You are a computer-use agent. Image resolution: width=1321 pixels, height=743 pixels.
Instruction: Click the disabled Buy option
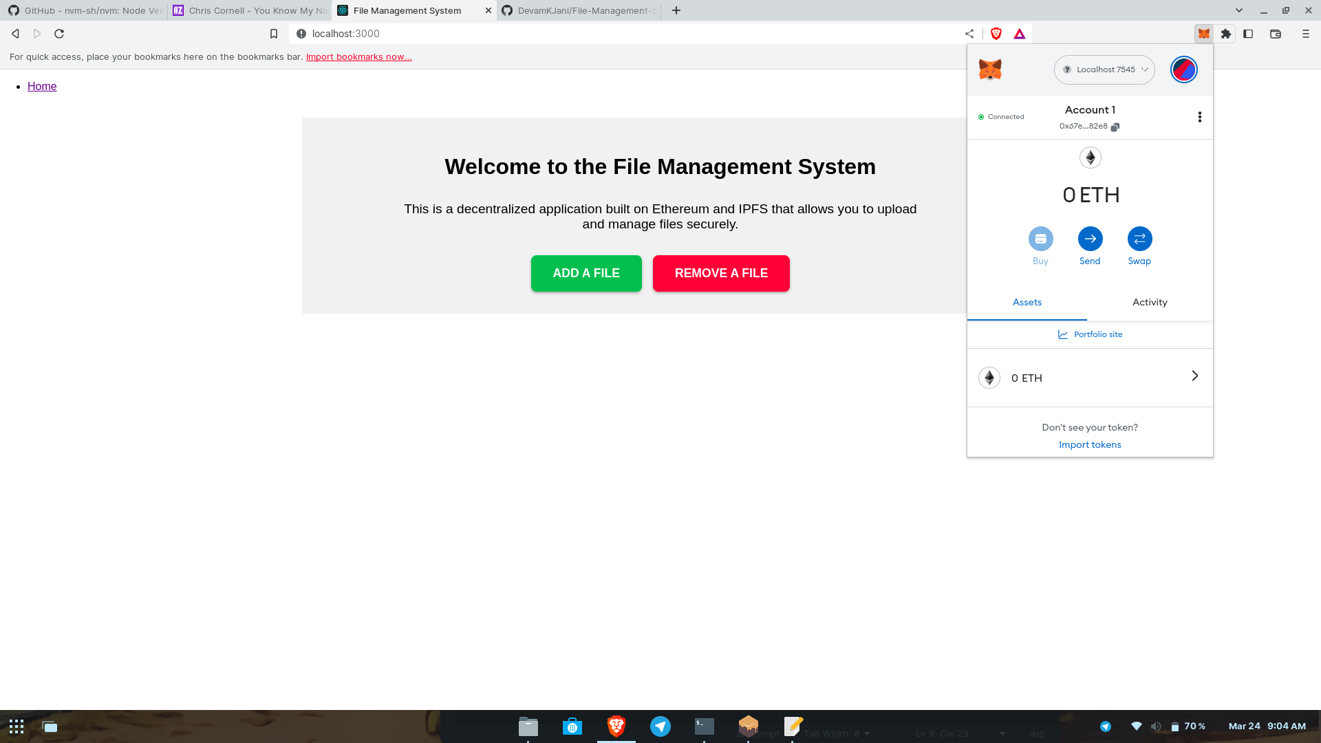click(1040, 239)
